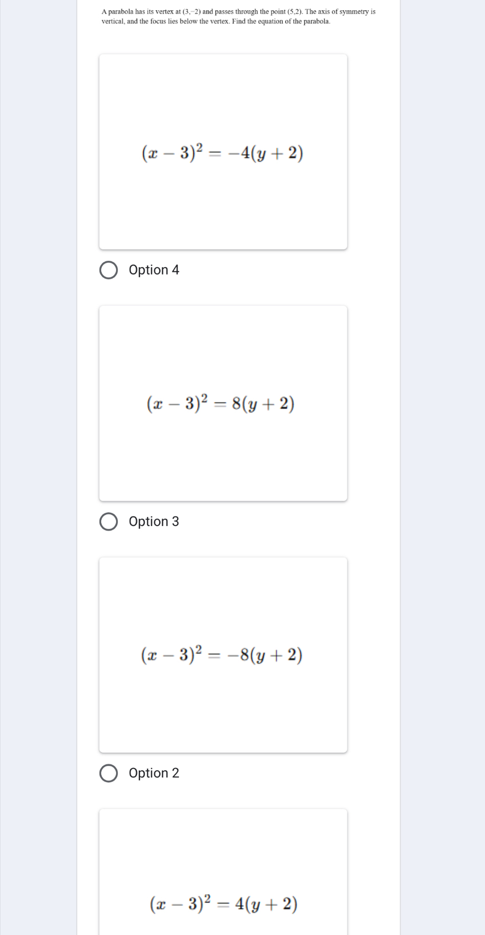This screenshot has height=935, width=485.
Task: Select the Option 4 radio button
Action: [108, 270]
